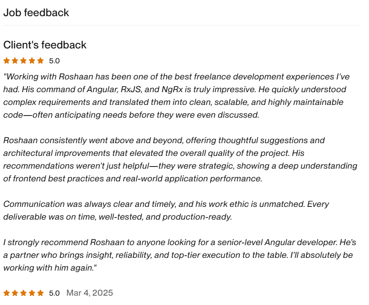Click the 5.0 score next to the date
The image size is (369, 305).
54,293
